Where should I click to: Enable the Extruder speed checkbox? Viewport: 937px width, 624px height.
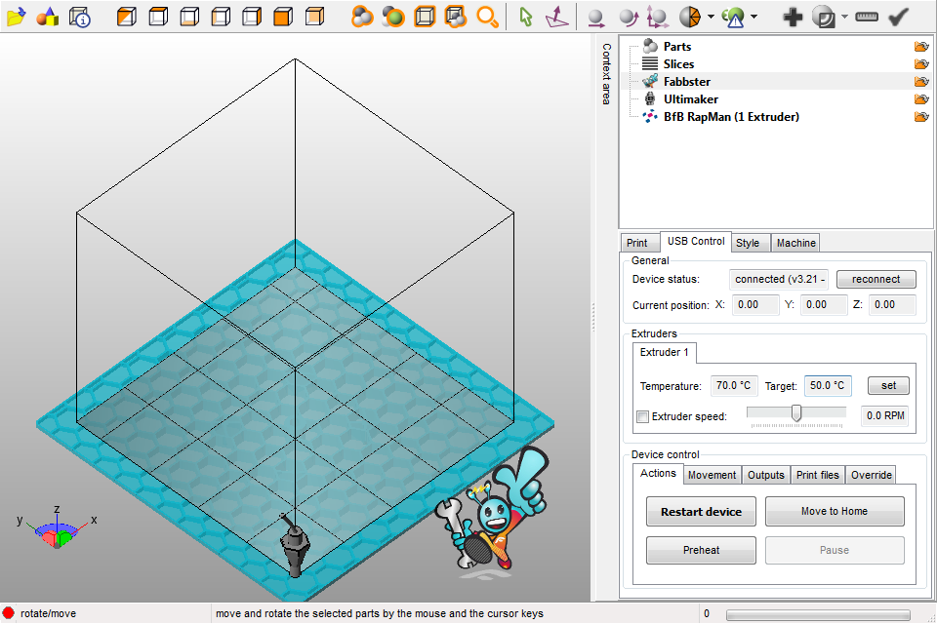(642, 417)
